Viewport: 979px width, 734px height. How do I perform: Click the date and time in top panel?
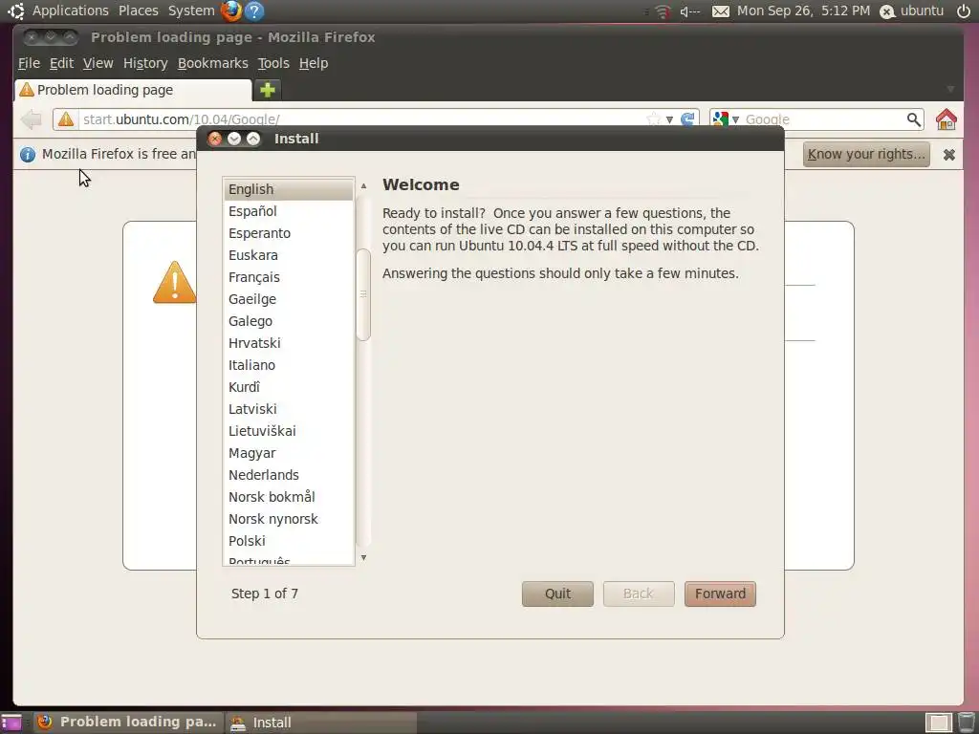pyautogui.click(x=803, y=11)
